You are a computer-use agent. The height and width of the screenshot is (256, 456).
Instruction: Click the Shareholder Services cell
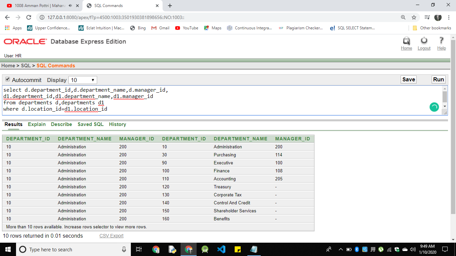coord(235,211)
